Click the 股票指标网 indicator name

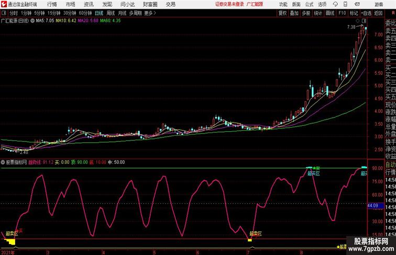point(16,162)
